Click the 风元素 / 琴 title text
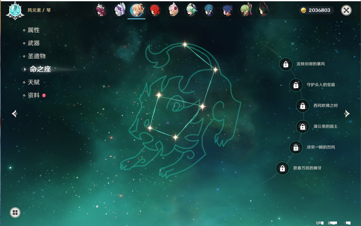Viewport: 361px width, 226px height. pyautogui.click(x=39, y=10)
